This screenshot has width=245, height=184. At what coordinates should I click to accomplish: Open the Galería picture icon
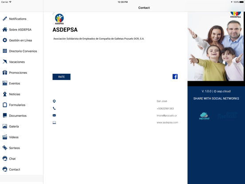[5, 126]
